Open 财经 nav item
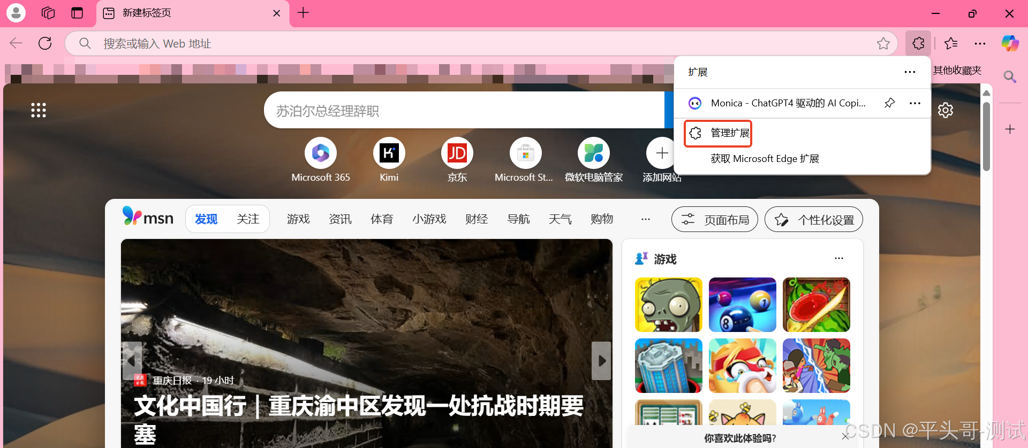 (x=477, y=219)
